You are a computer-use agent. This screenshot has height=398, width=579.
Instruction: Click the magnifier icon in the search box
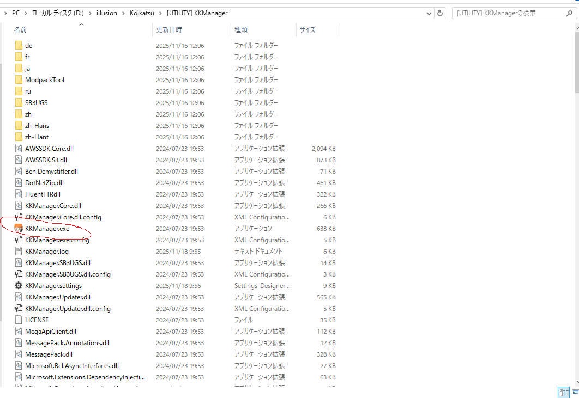pyautogui.click(x=569, y=13)
